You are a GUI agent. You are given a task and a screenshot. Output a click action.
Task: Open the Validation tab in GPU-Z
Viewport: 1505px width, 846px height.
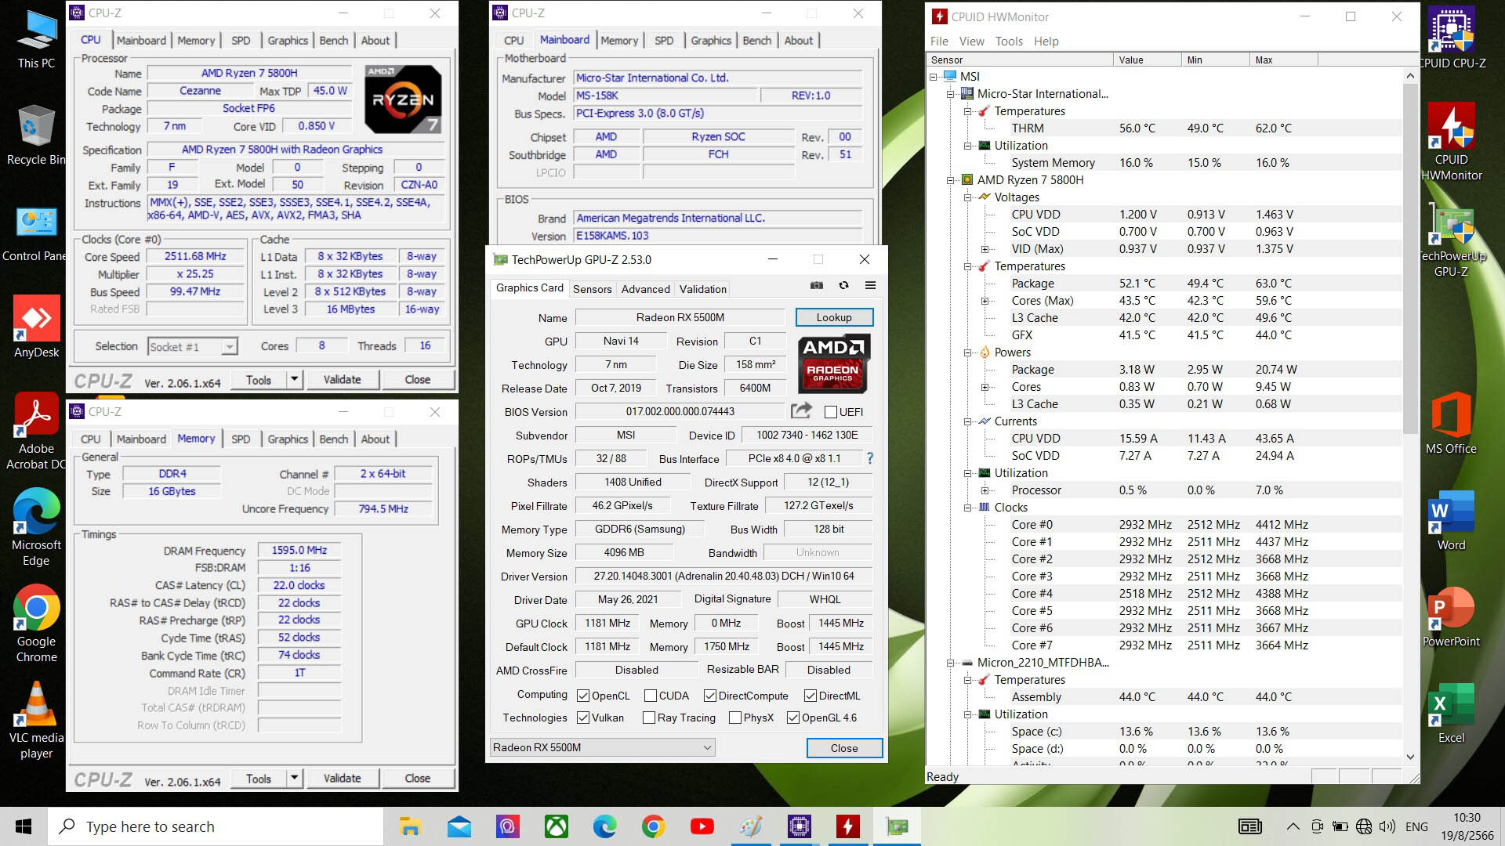click(x=702, y=289)
